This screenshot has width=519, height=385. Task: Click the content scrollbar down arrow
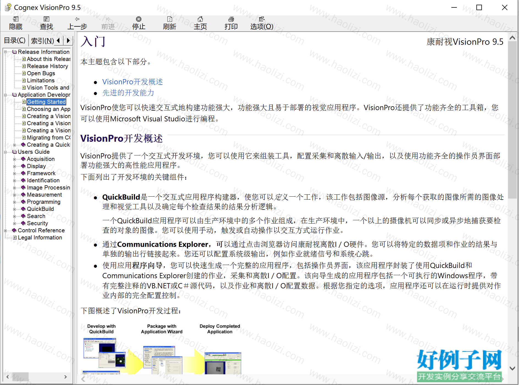[x=512, y=368]
